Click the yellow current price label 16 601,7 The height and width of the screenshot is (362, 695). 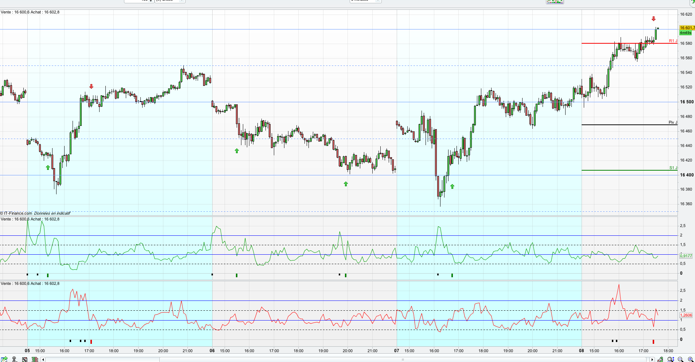point(687,28)
